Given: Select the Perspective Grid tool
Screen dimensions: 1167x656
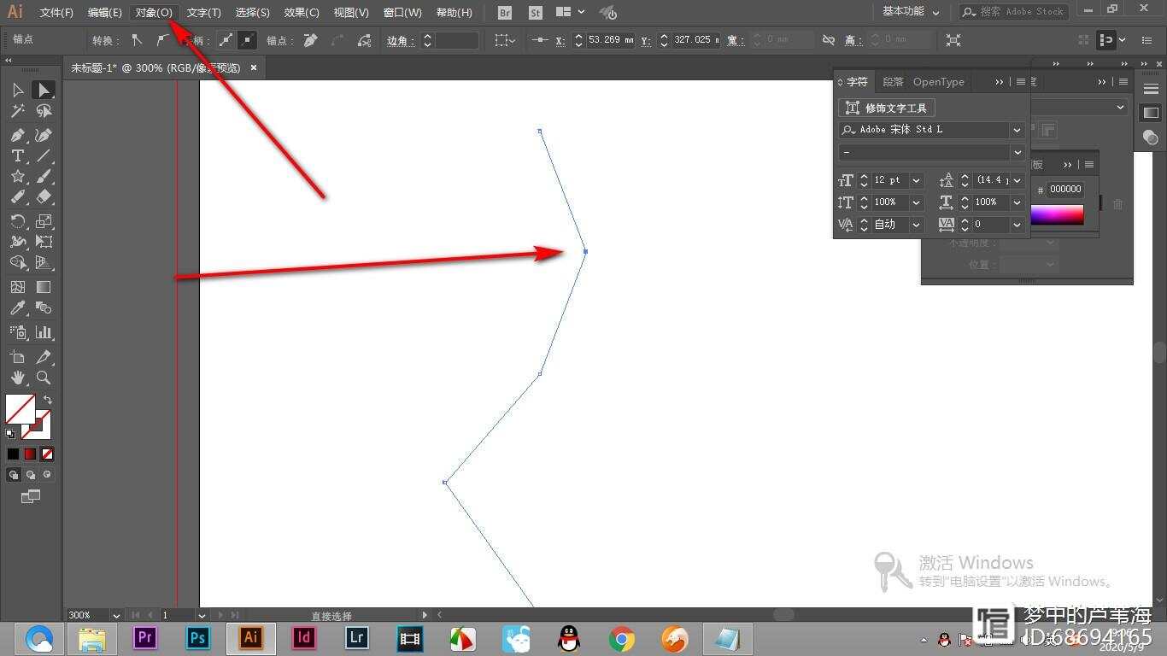Looking at the screenshot, I should (44, 262).
